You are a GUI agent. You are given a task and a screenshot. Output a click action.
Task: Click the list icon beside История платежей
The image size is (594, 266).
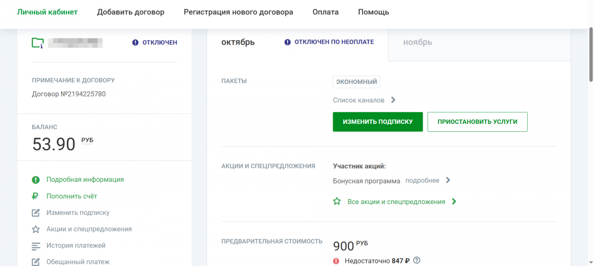click(36, 246)
